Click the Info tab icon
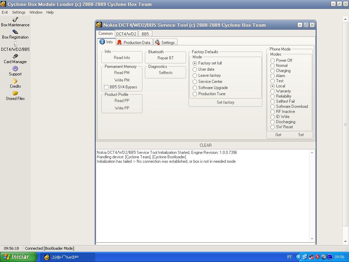The height and width of the screenshot is (262, 349). 102,42
